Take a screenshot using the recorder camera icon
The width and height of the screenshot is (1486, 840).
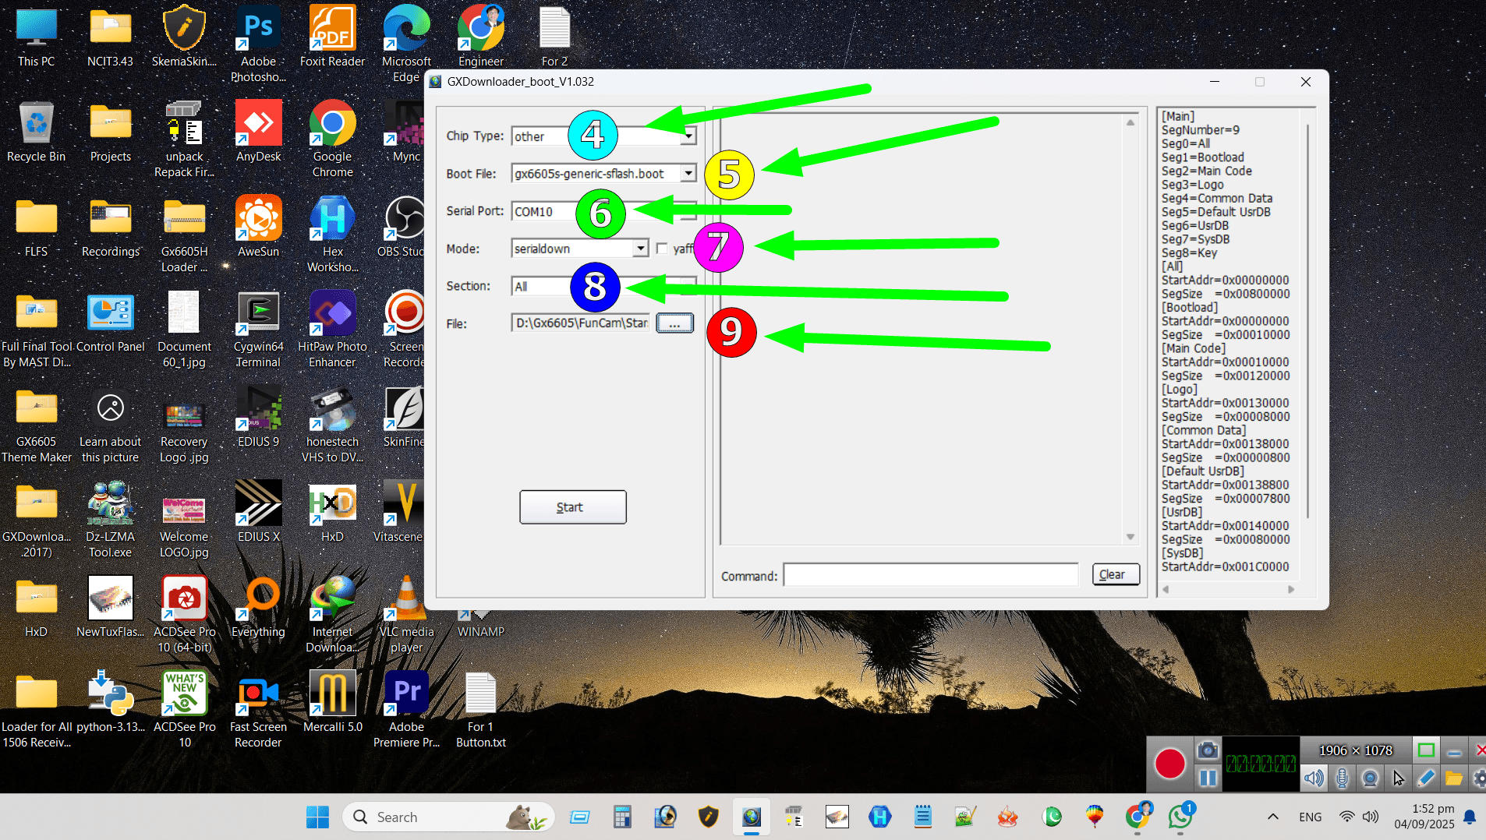pyautogui.click(x=1207, y=749)
